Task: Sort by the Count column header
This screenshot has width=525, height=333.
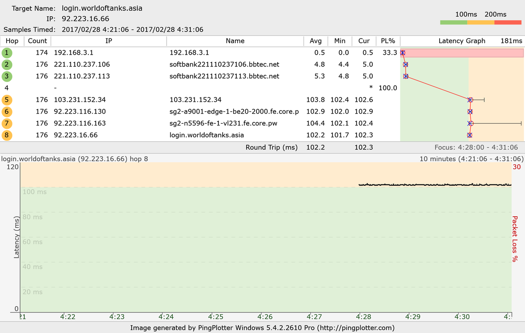Action: pyautogui.click(x=38, y=41)
